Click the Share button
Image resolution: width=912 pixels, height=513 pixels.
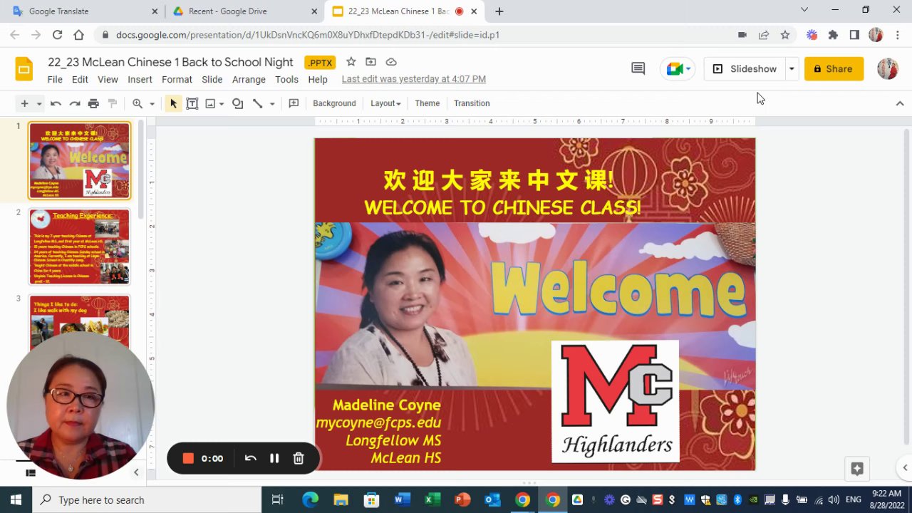(834, 68)
